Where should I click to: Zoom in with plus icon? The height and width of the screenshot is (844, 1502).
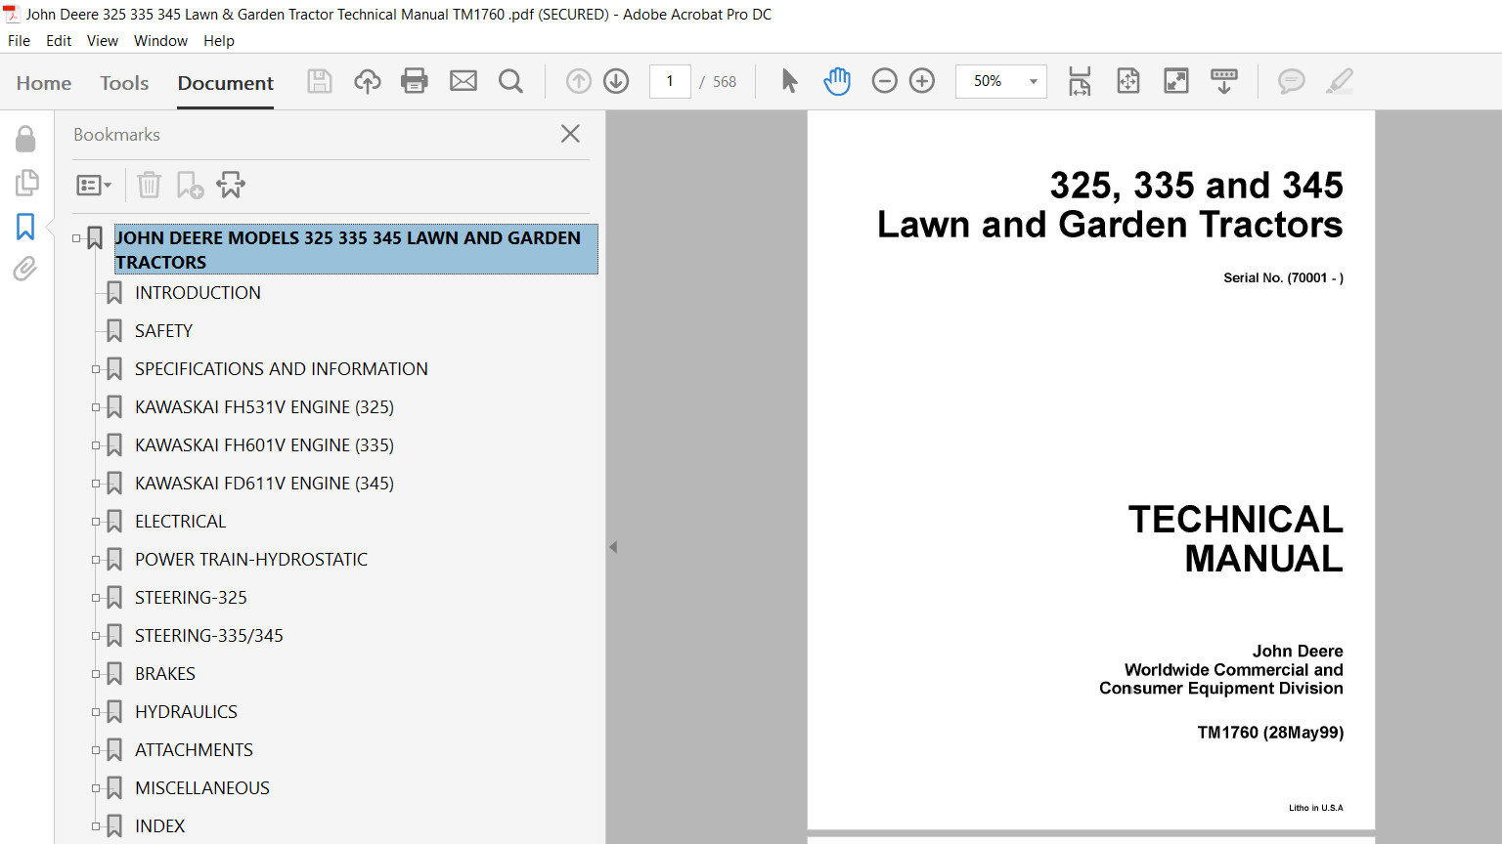pos(922,81)
